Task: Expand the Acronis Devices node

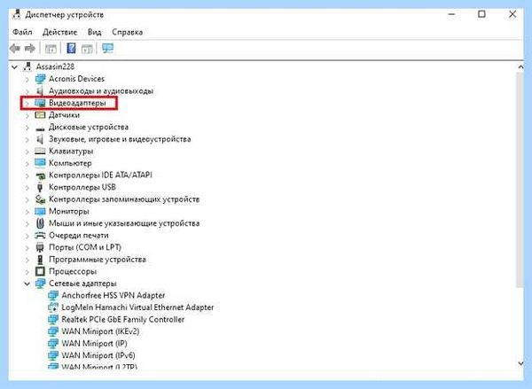Action: click(x=27, y=80)
